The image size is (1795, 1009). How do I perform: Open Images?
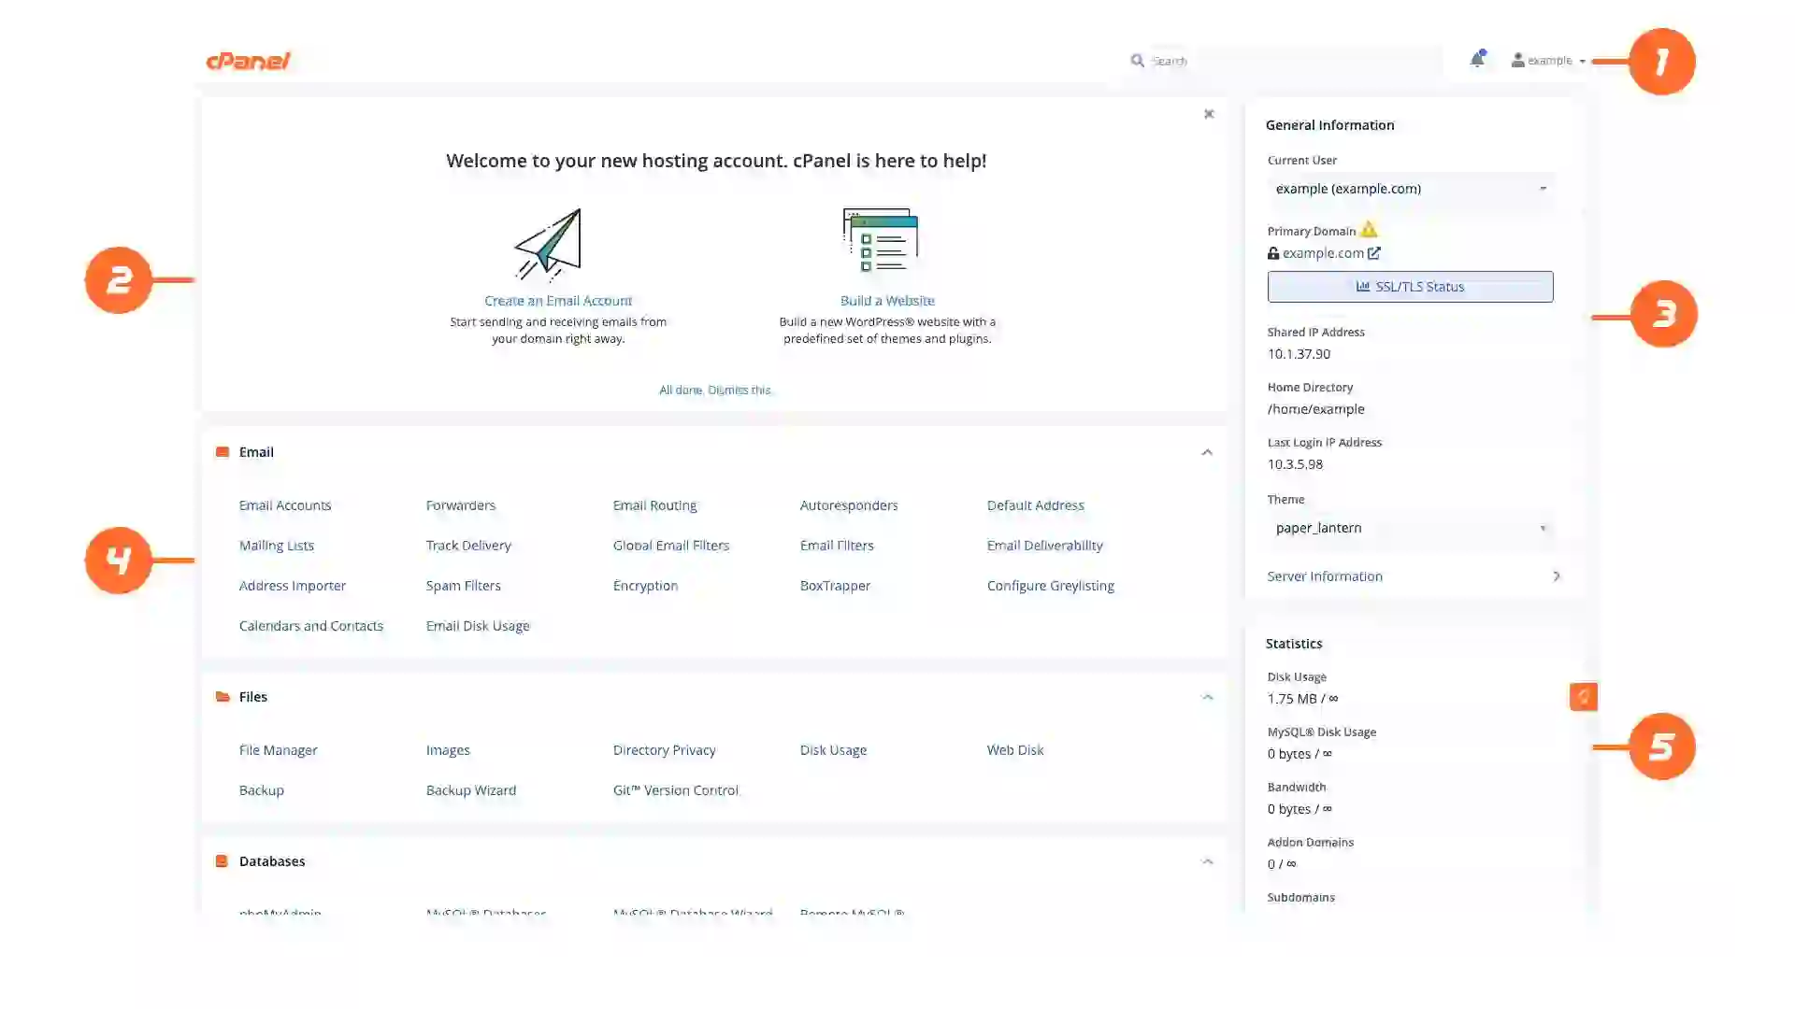[x=448, y=750]
